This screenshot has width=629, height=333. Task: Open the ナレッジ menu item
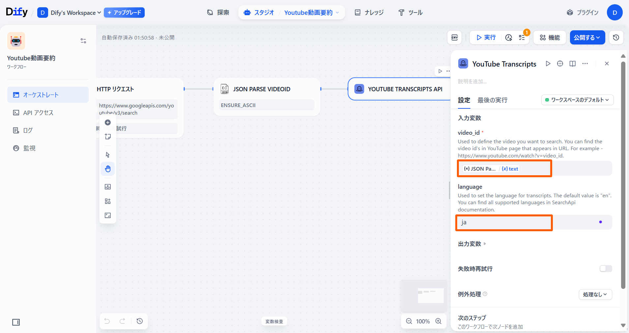(369, 13)
